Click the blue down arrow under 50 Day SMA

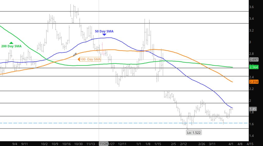104,35
